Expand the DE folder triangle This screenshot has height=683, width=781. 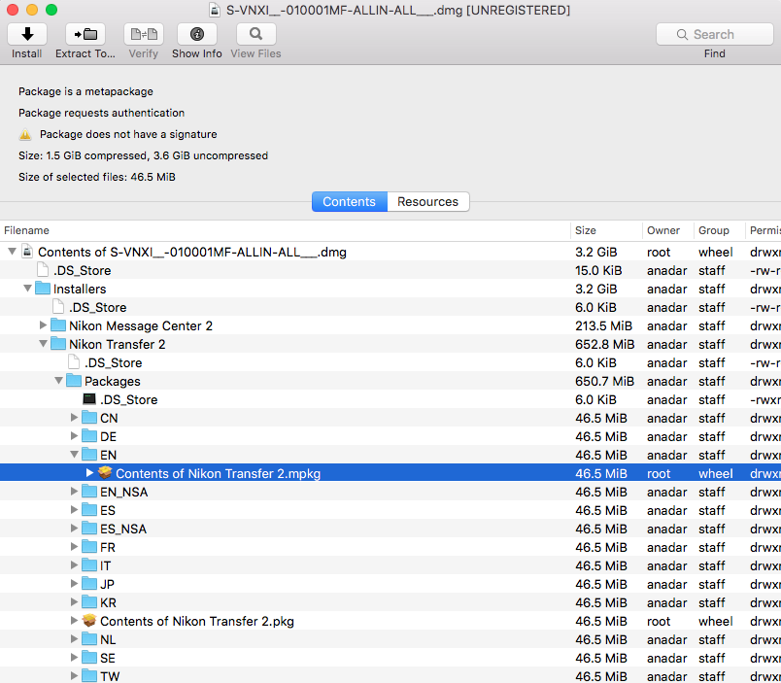[74, 436]
